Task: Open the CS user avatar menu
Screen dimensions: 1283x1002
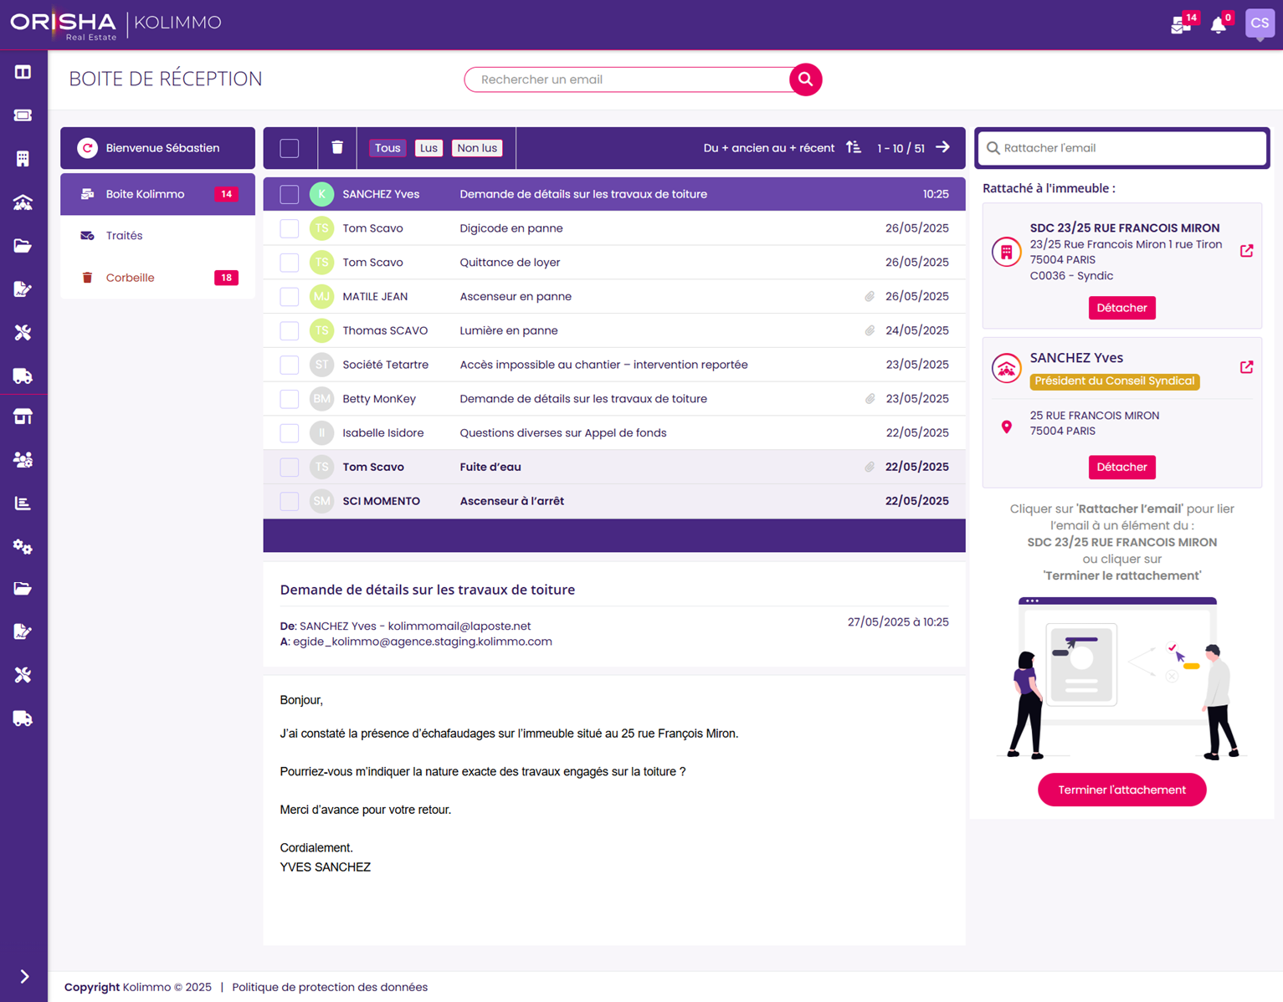Action: click(1260, 23)
